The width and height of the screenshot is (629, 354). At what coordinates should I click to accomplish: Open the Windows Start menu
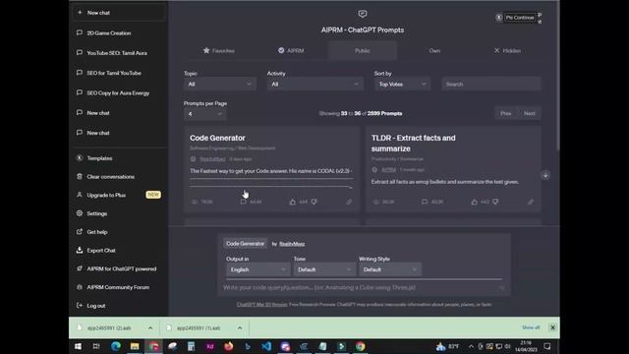point(79,346)
